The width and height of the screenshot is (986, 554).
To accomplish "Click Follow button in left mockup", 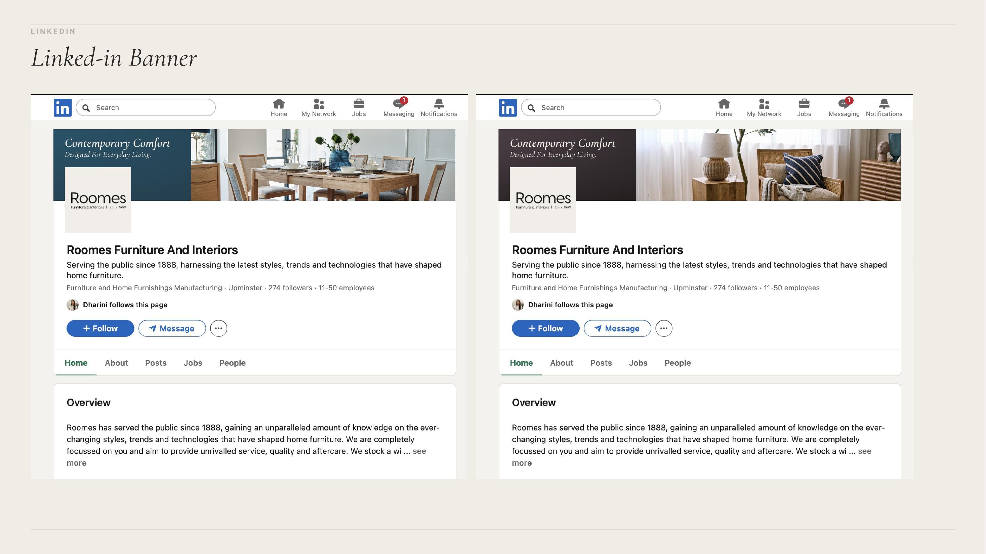I will pyautogui.click(x=100, y=328).
